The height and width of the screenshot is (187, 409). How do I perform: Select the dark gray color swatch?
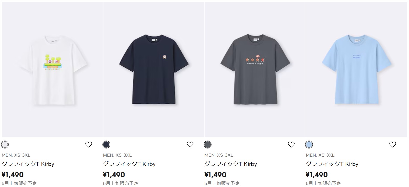(208, 145)
